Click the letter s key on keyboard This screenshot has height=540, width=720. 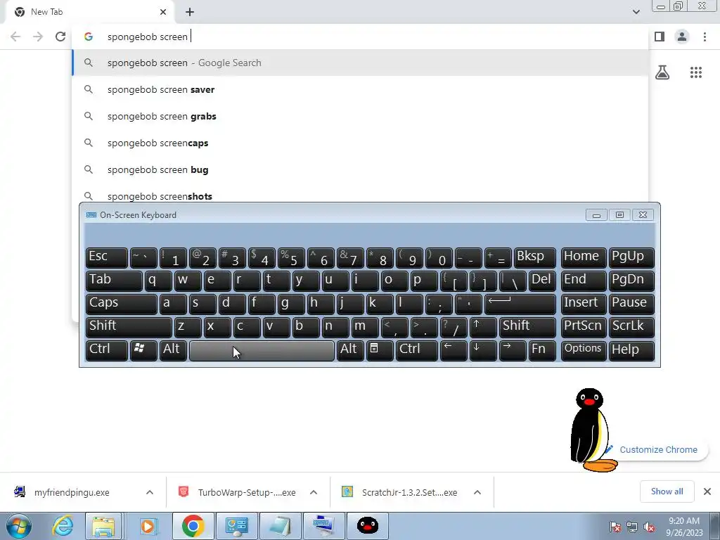pyautogui.click(x=202, y=304)
